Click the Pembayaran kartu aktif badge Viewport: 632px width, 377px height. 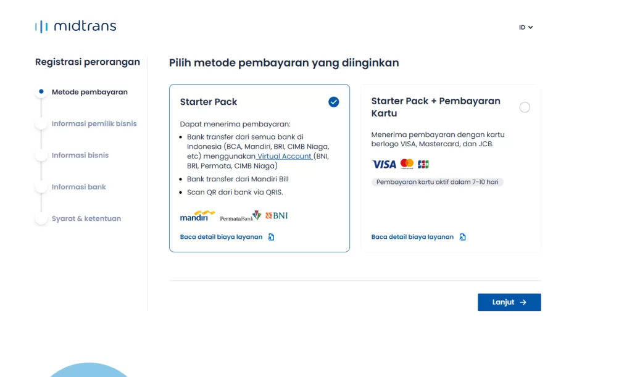[x=437, y=182]
